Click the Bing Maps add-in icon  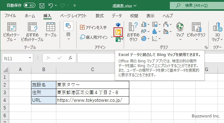(x=118, y=32)
